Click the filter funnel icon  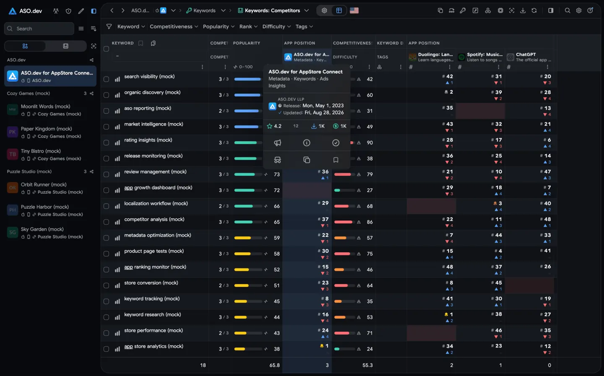click(x=109, y=26)
